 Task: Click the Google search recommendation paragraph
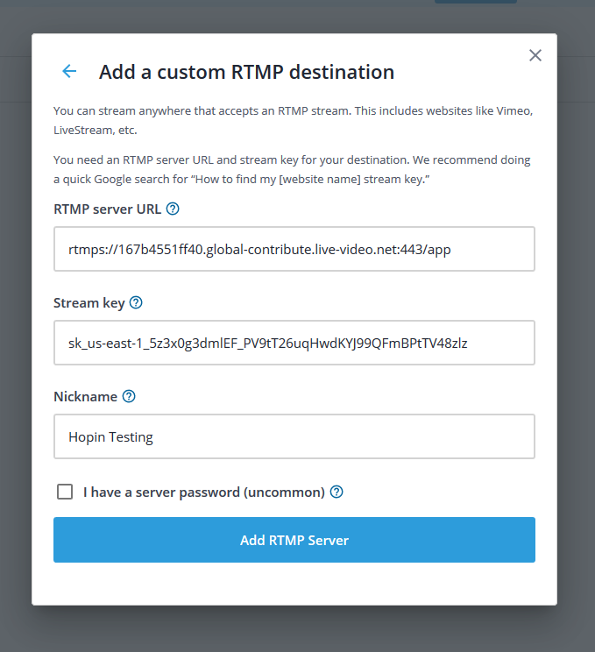point(292,170)
